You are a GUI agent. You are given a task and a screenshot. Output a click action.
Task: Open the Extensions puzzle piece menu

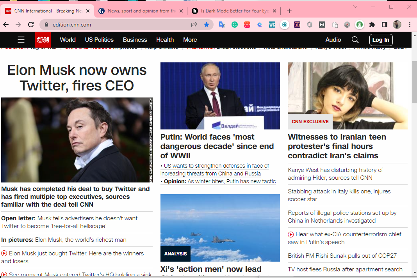[372, 25]
